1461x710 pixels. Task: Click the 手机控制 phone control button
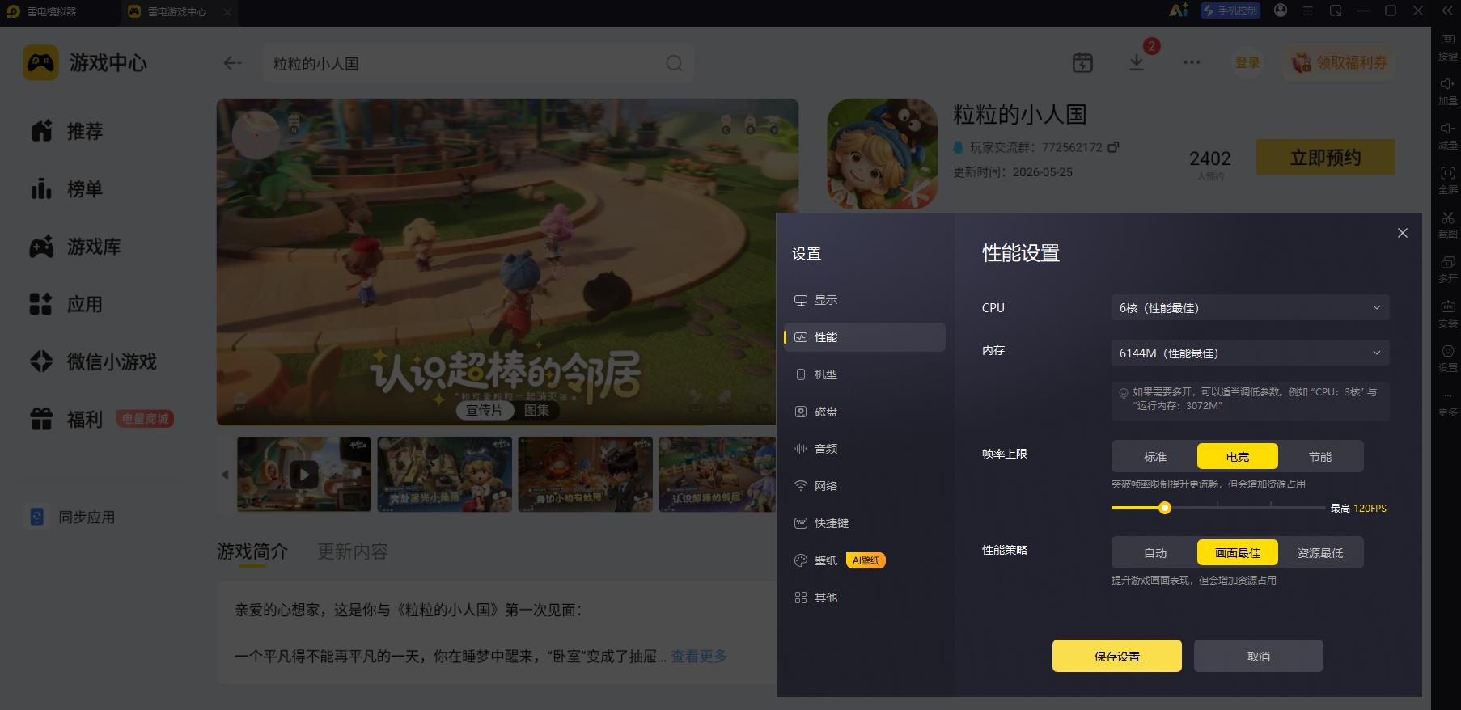click(x=1230, y=11)
